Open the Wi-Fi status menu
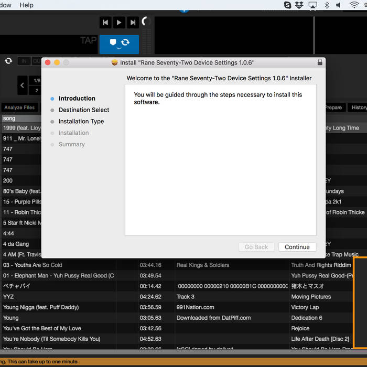Screen dimensions: 367x367 click(x=354, y=5)
